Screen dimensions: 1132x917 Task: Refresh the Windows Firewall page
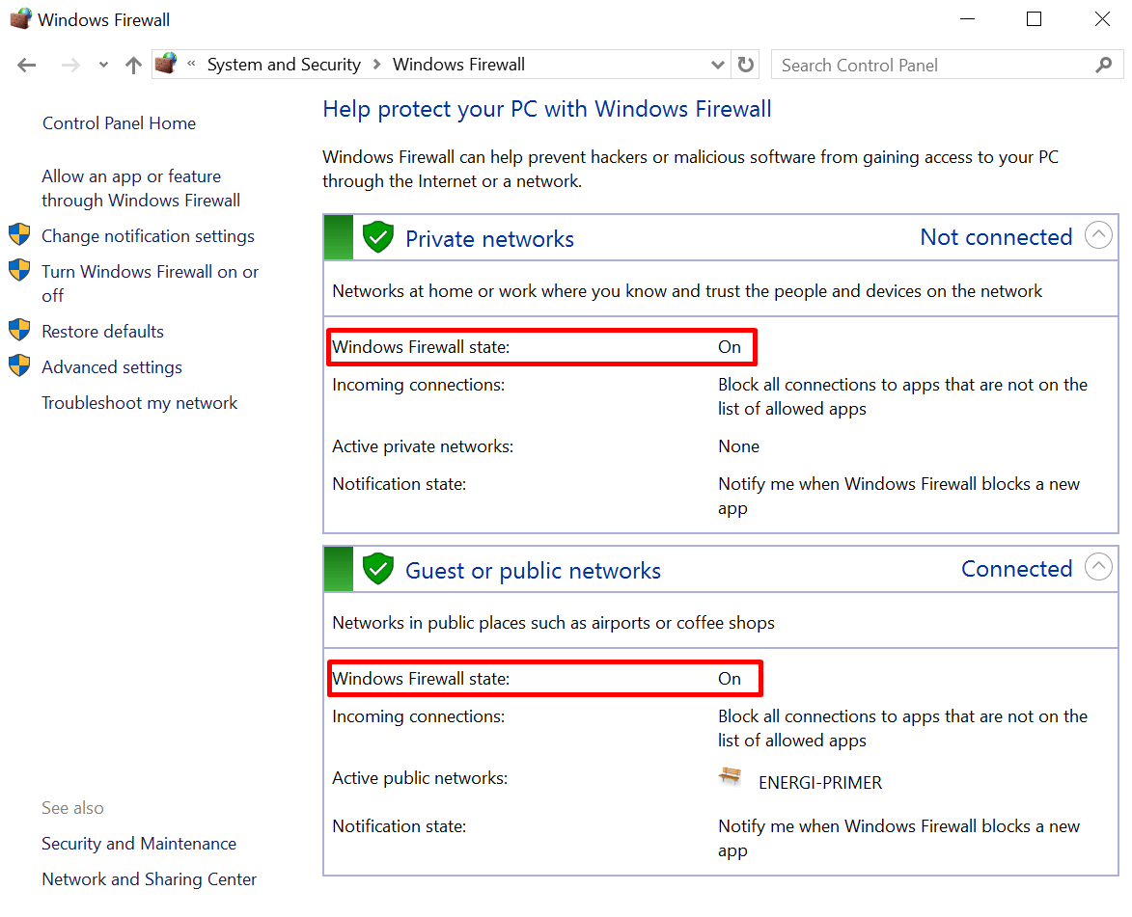746,65
